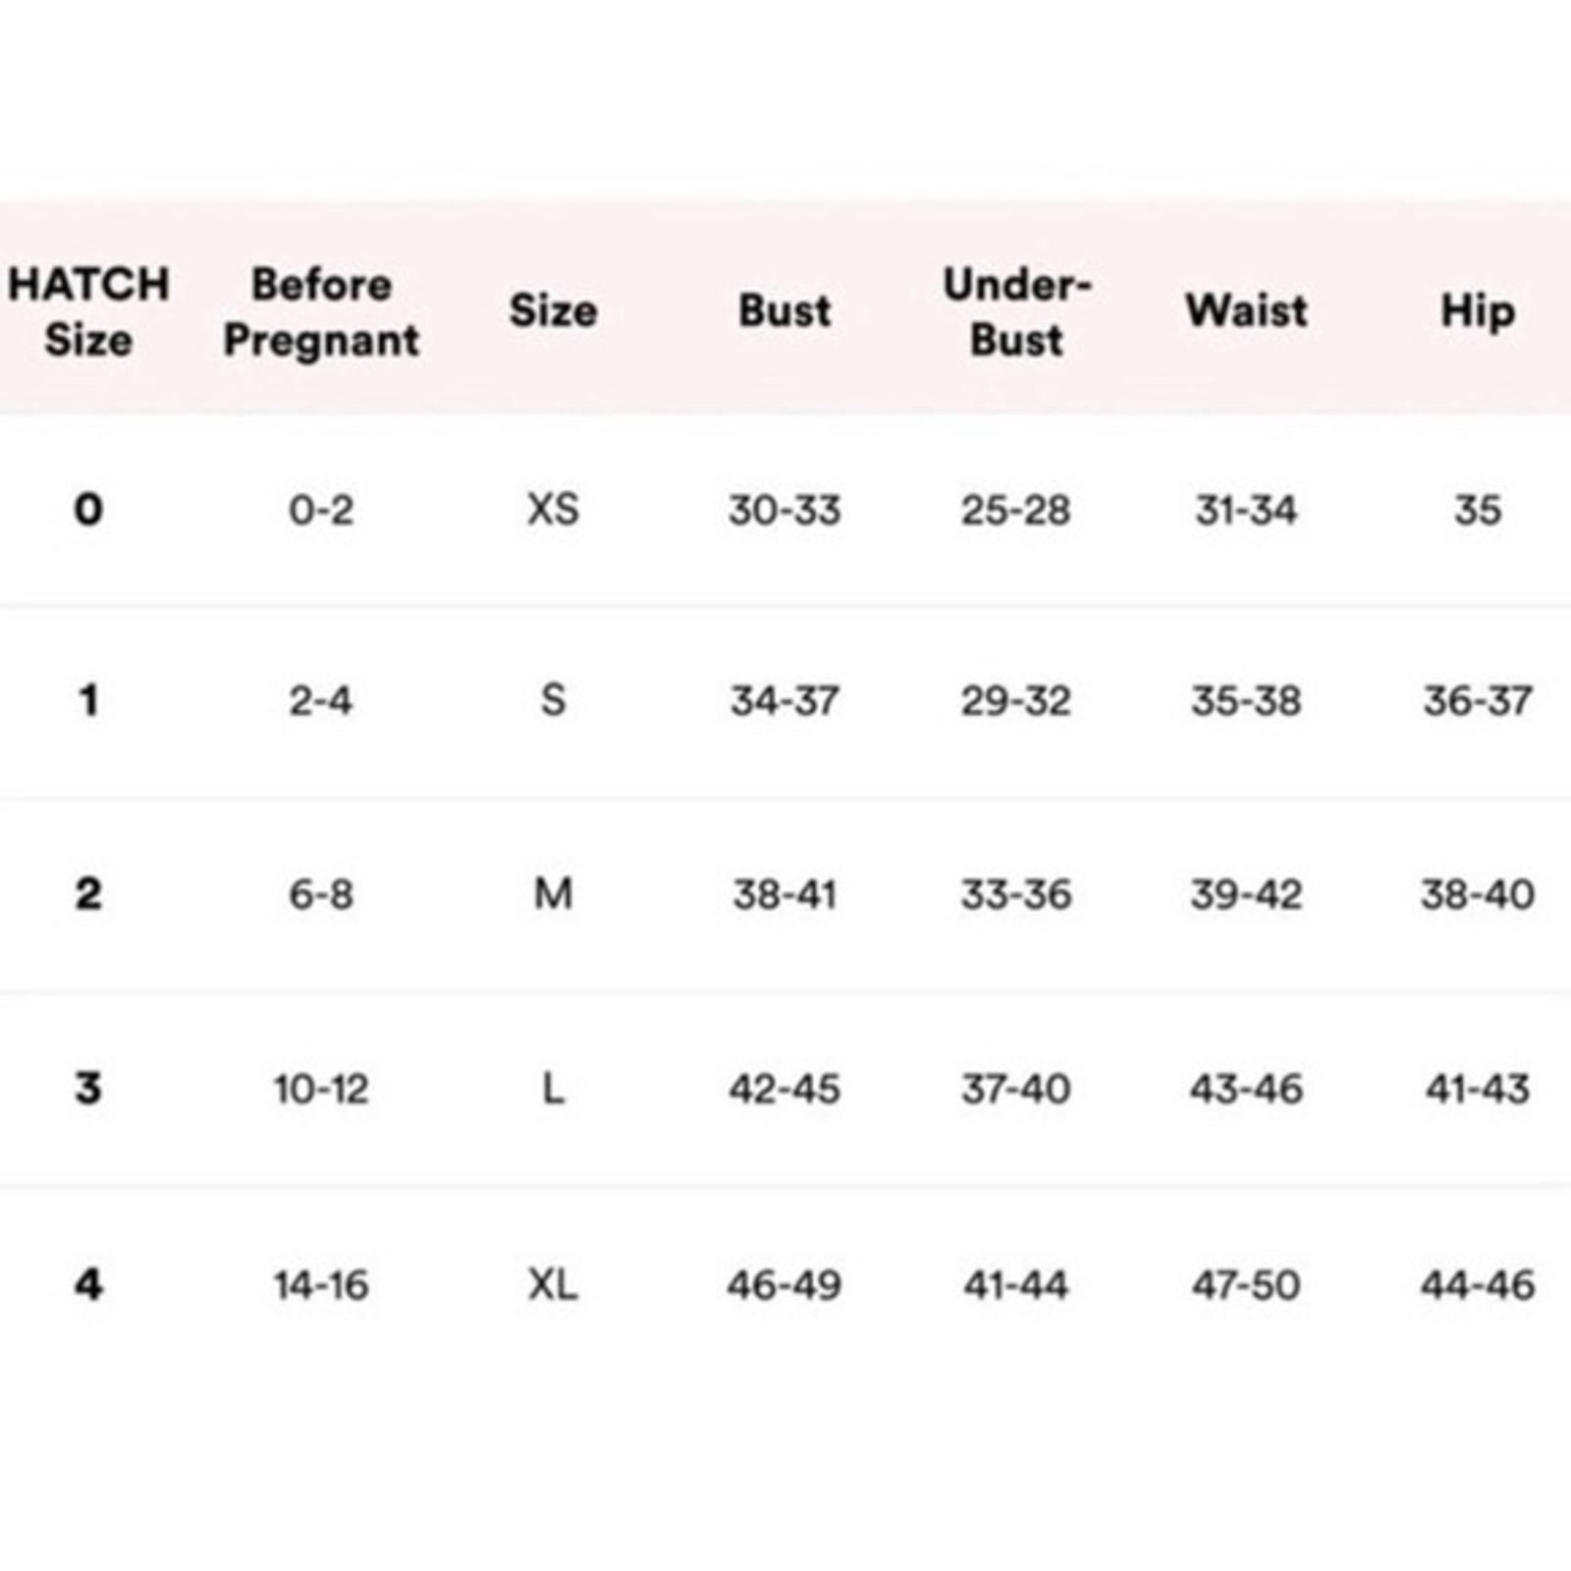Select the 39-42 waist value
Viewport: 1571px width, 1571px height.
pos(1246,894)
